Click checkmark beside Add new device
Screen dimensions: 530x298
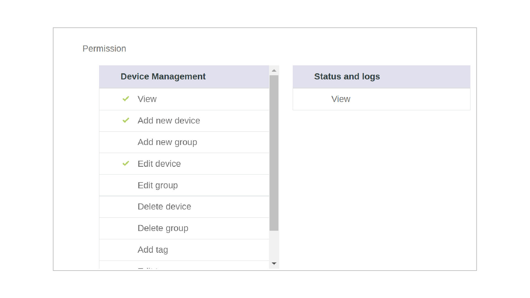point(126,120)
